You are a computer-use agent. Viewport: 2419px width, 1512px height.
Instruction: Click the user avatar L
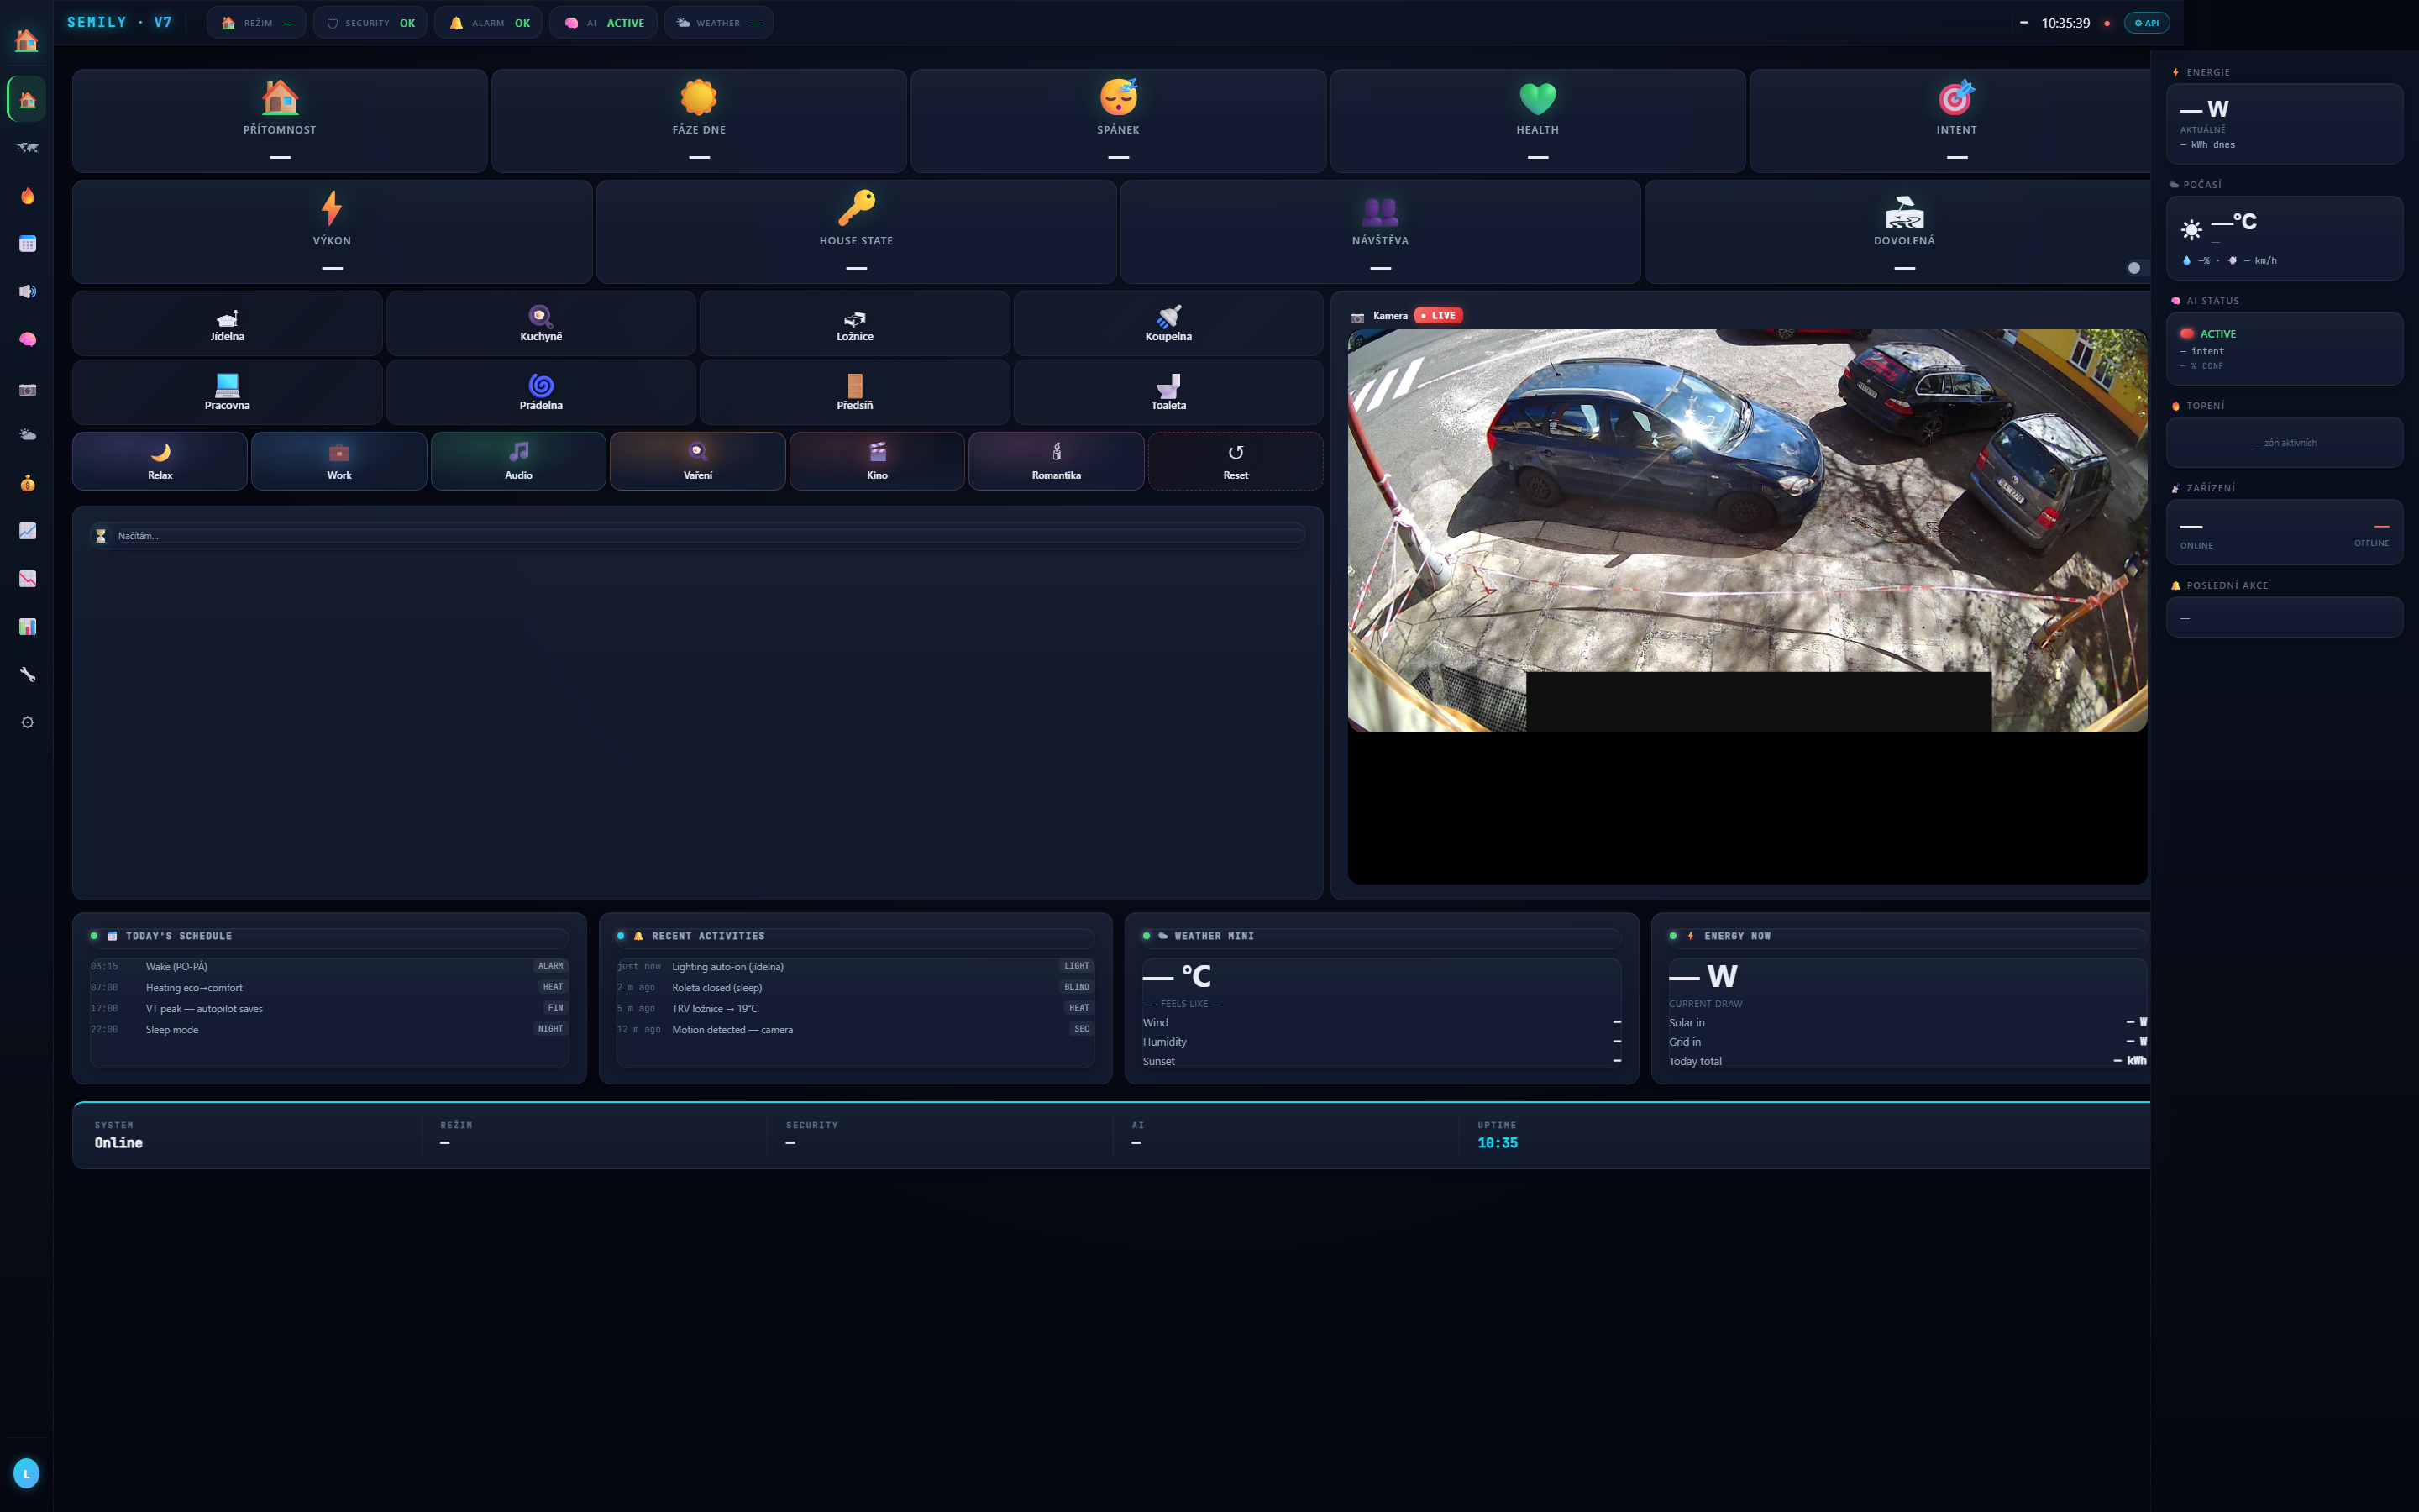tap(27, 1473)
